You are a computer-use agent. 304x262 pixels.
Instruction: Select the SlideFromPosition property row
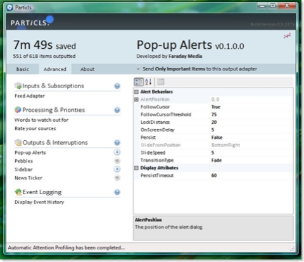coord(213,145)
